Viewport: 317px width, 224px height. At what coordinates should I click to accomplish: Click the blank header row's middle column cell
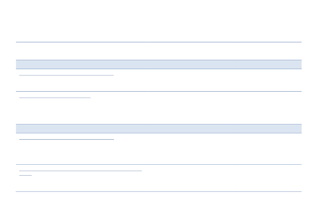[191, 51]
